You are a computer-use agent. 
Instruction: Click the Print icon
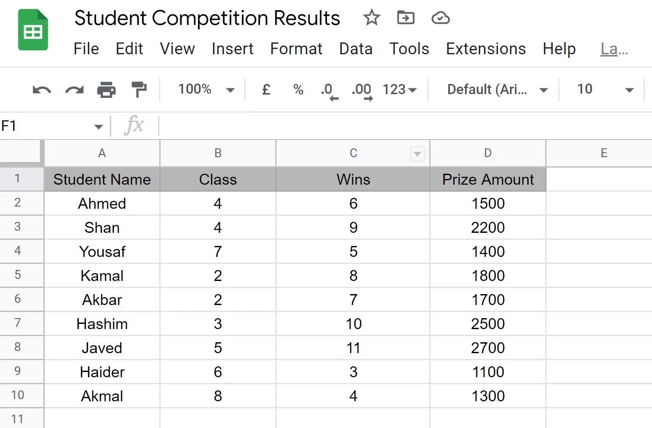[106, 90]
